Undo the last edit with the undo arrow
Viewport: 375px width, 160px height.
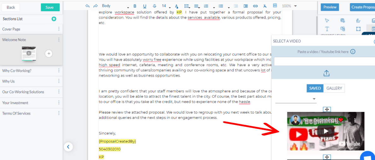coord(87,6)
